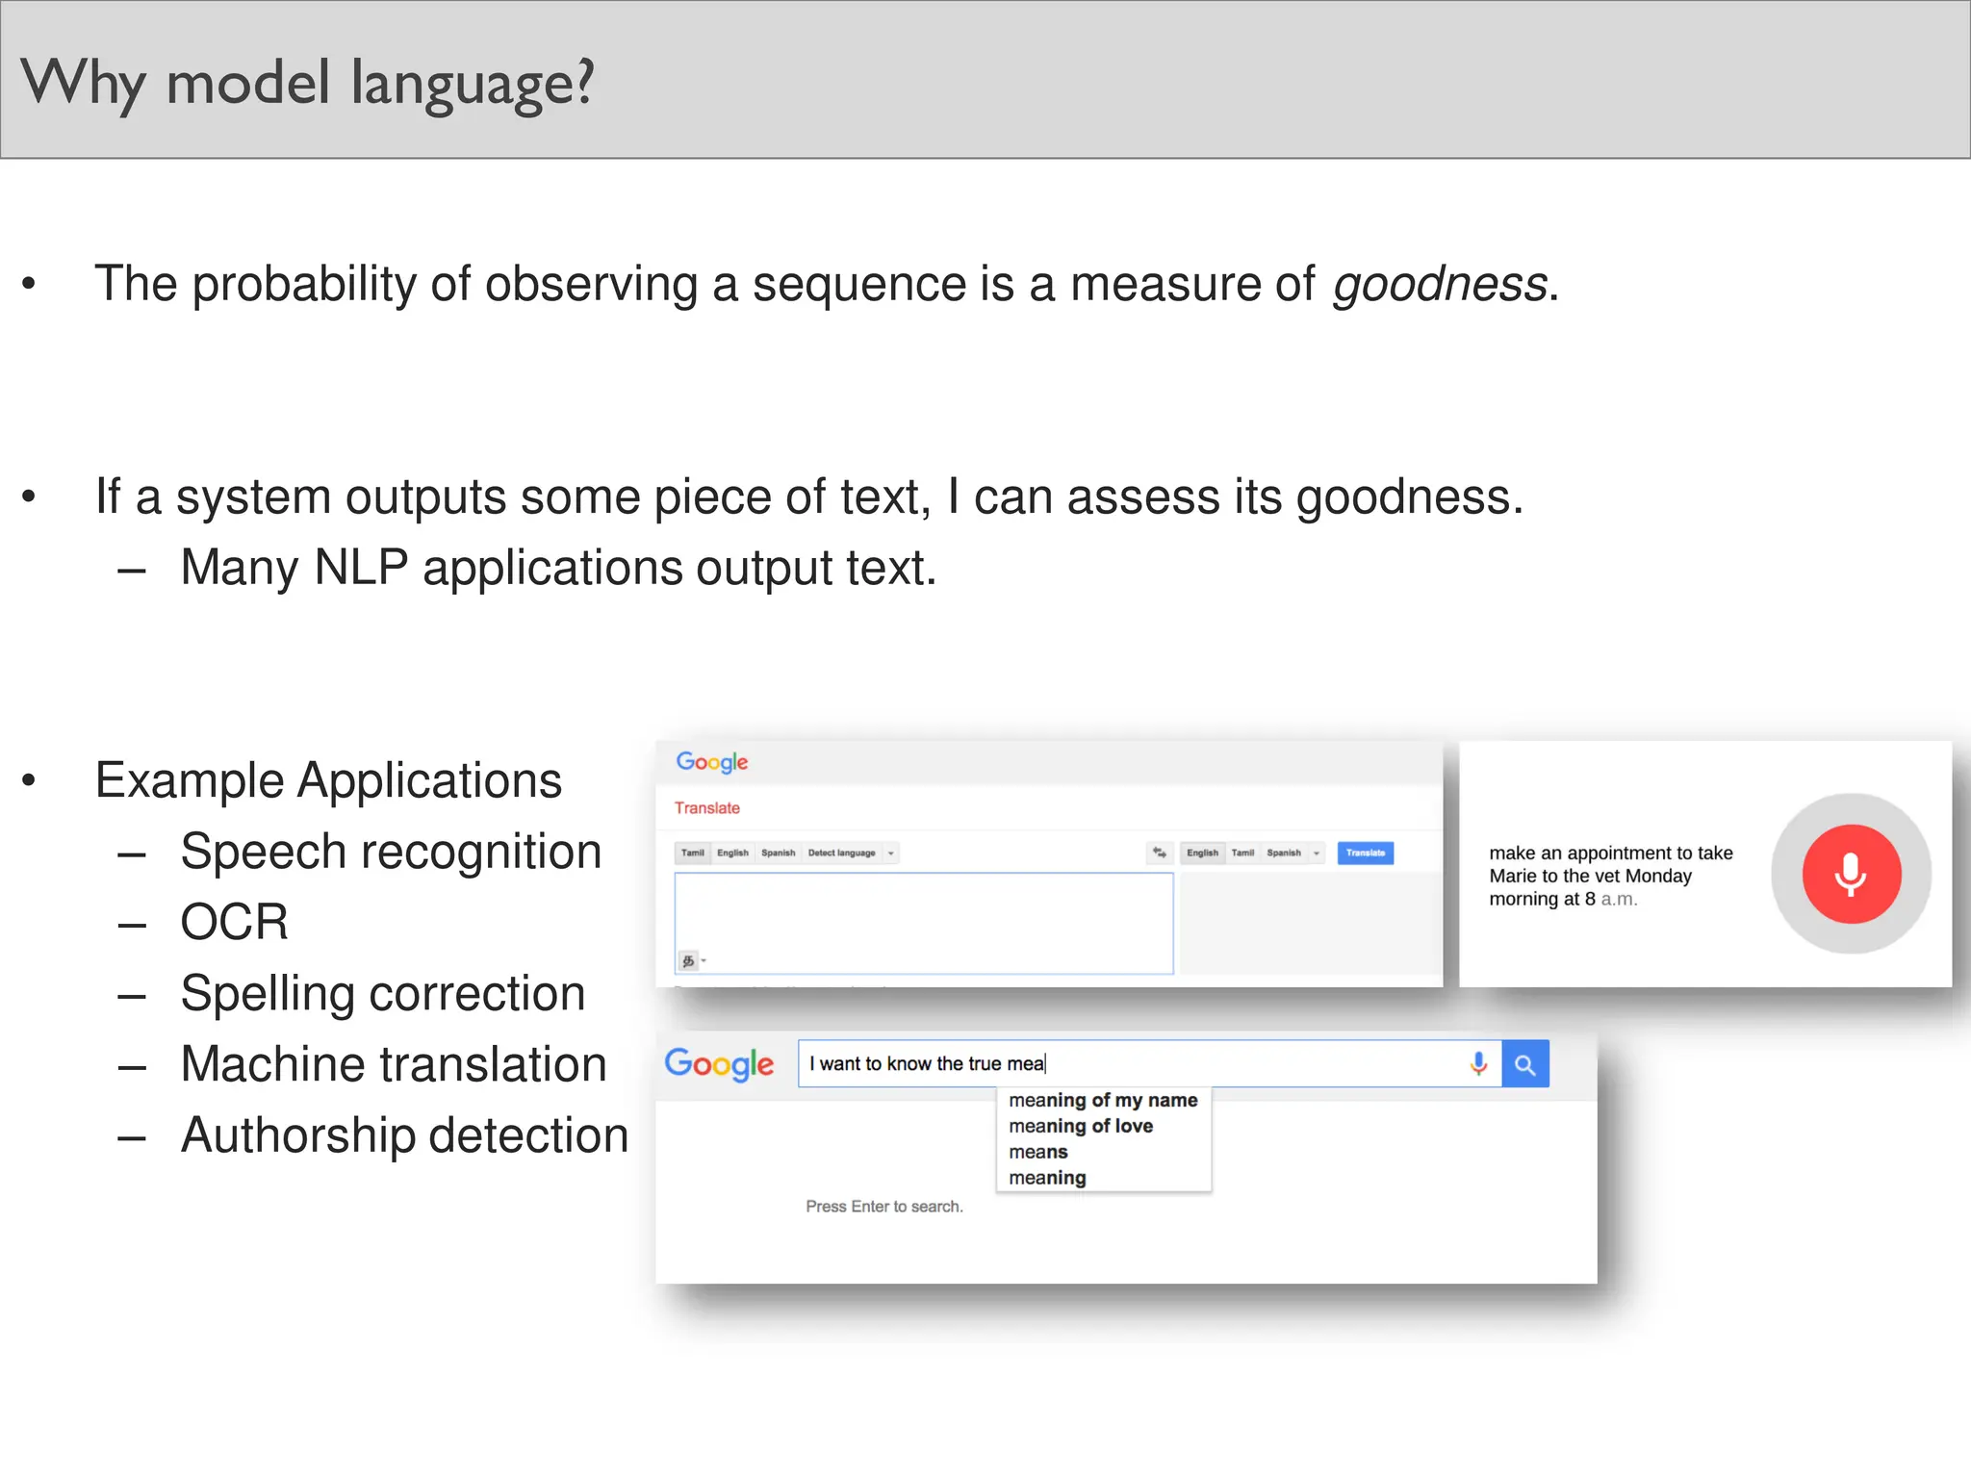Click 'If a system outputs some piece' bullet
Screen dimensions: 1971x1478
tap(808, 498)
